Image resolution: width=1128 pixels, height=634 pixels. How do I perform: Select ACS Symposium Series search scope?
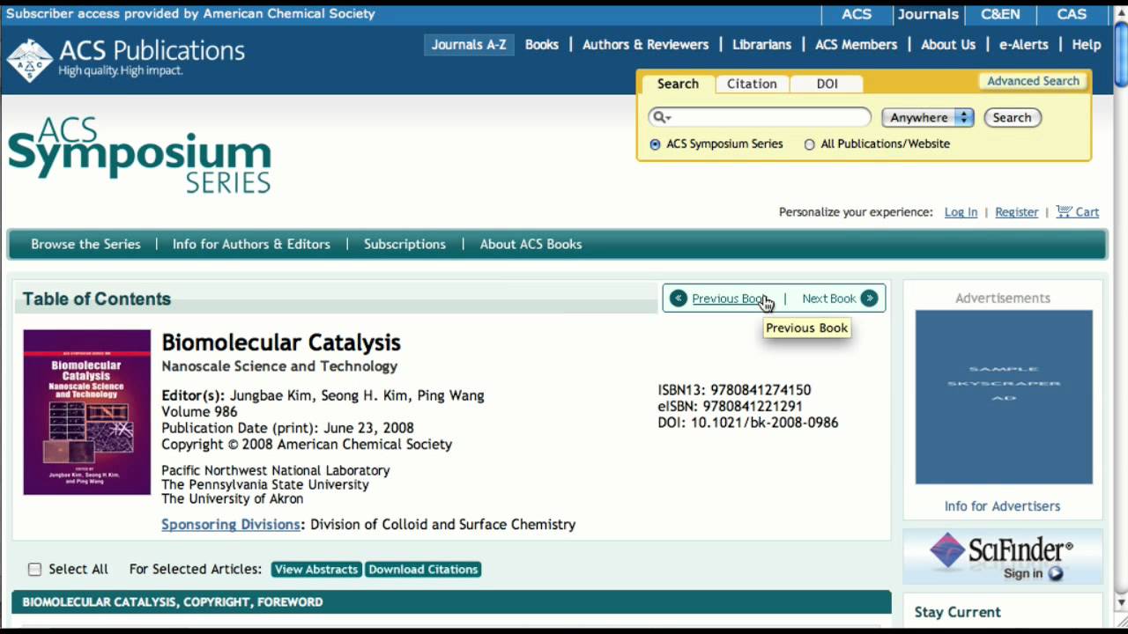(655, 144)
